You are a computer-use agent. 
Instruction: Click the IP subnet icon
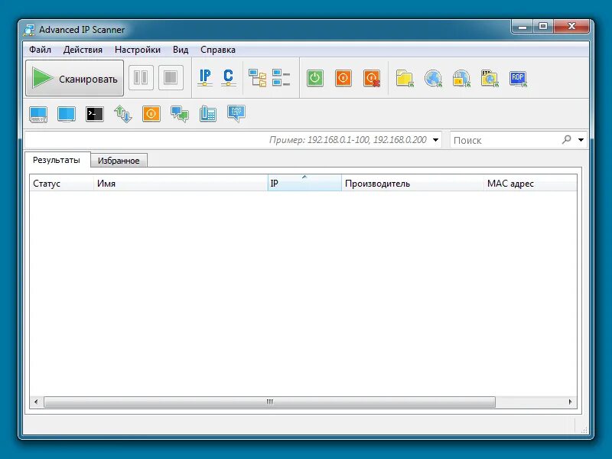coord(205,78)
